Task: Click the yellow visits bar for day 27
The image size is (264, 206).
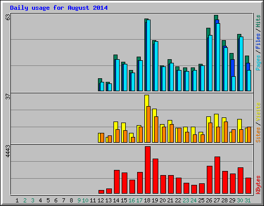Action: click(x=216, y=128)
